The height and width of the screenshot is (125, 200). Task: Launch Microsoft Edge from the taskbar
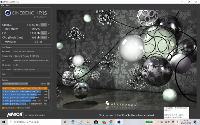73,122
